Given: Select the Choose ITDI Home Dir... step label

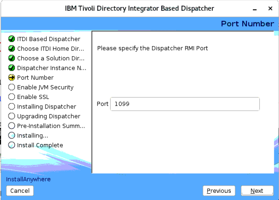Looking at the screenshot, I should coord(51,48).
